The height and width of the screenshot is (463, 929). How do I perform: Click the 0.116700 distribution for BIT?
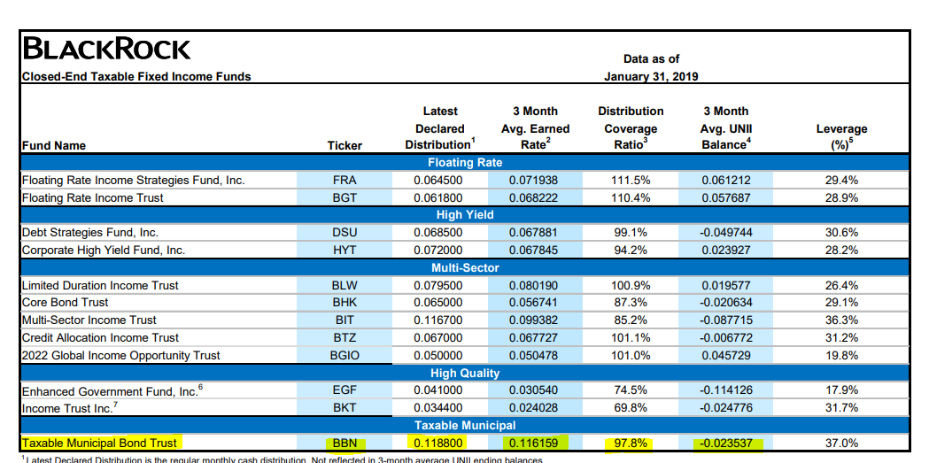coord(438,320)
